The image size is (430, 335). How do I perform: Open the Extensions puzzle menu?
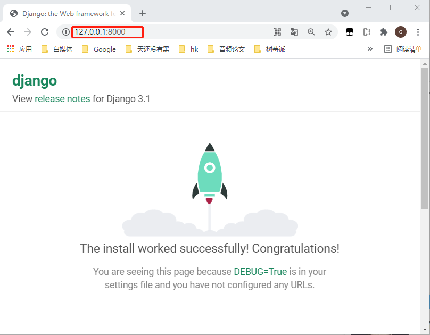tap(383, 32)
